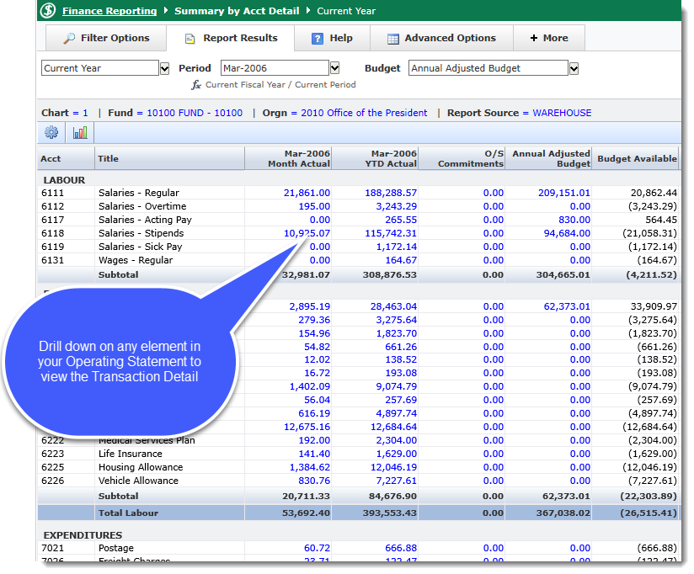Click the 10100 FUND - 10100 link
The image size is (694, 574).
pyautogui.click(x=195, y=113)
